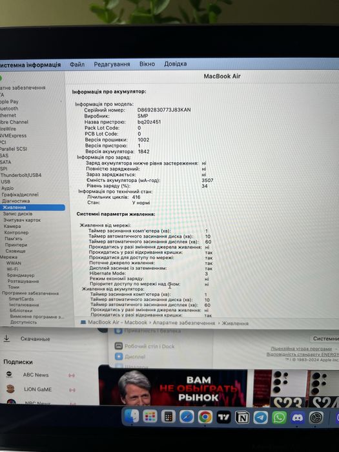Select Графіка/дисплеї in the sidebar
339x452 pixels.
coord(20,194)
